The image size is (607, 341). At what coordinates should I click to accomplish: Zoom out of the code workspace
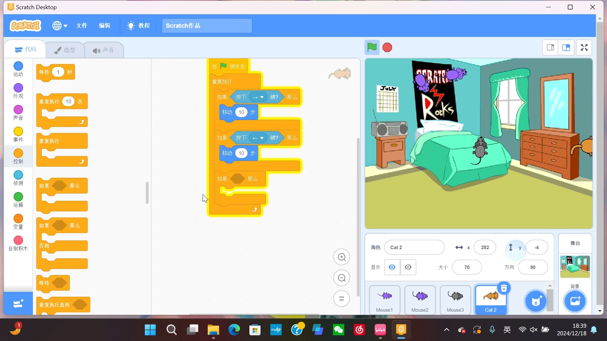(341, 278)
